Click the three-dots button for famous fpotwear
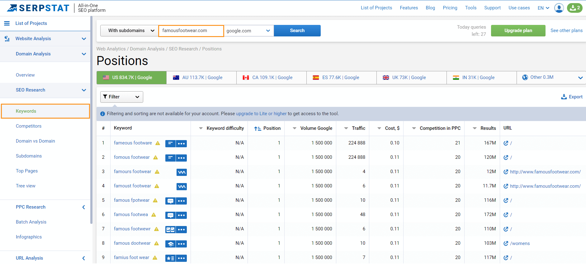Screen dimensions: 586x264 click(x=182, y=201)
